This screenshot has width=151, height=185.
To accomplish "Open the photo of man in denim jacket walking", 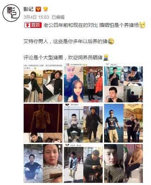I will pos(83,163).
